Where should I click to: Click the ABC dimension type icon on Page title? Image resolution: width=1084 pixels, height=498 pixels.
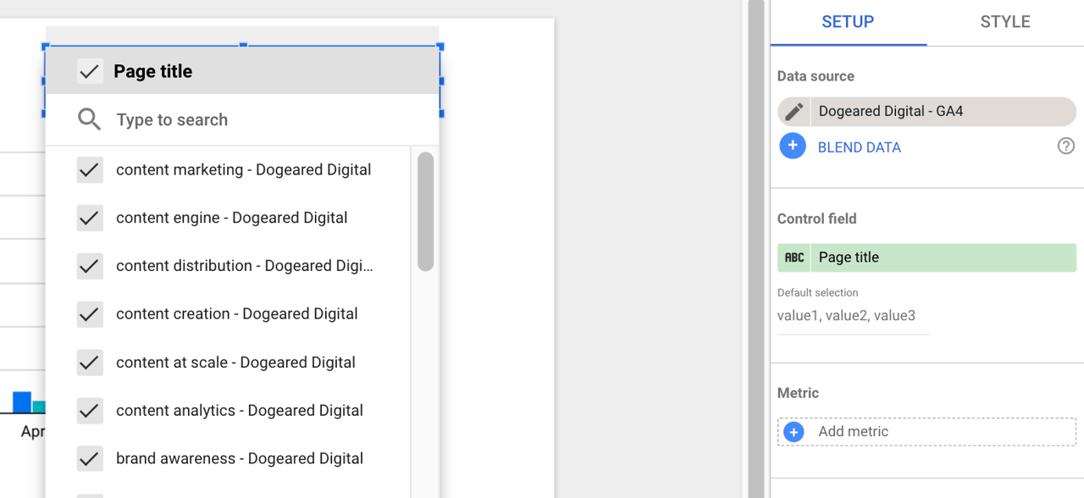[x=794, y=257]
